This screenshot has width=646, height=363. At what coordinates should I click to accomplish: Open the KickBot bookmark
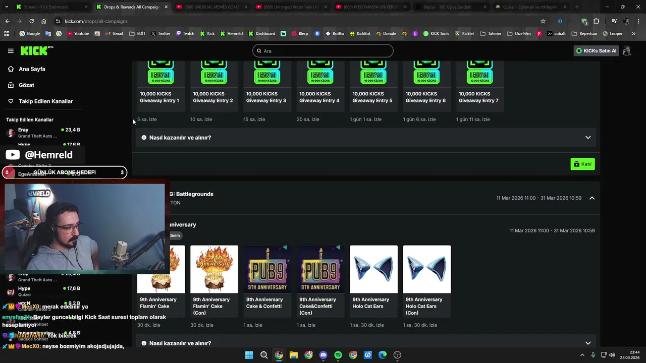(360, 34)
